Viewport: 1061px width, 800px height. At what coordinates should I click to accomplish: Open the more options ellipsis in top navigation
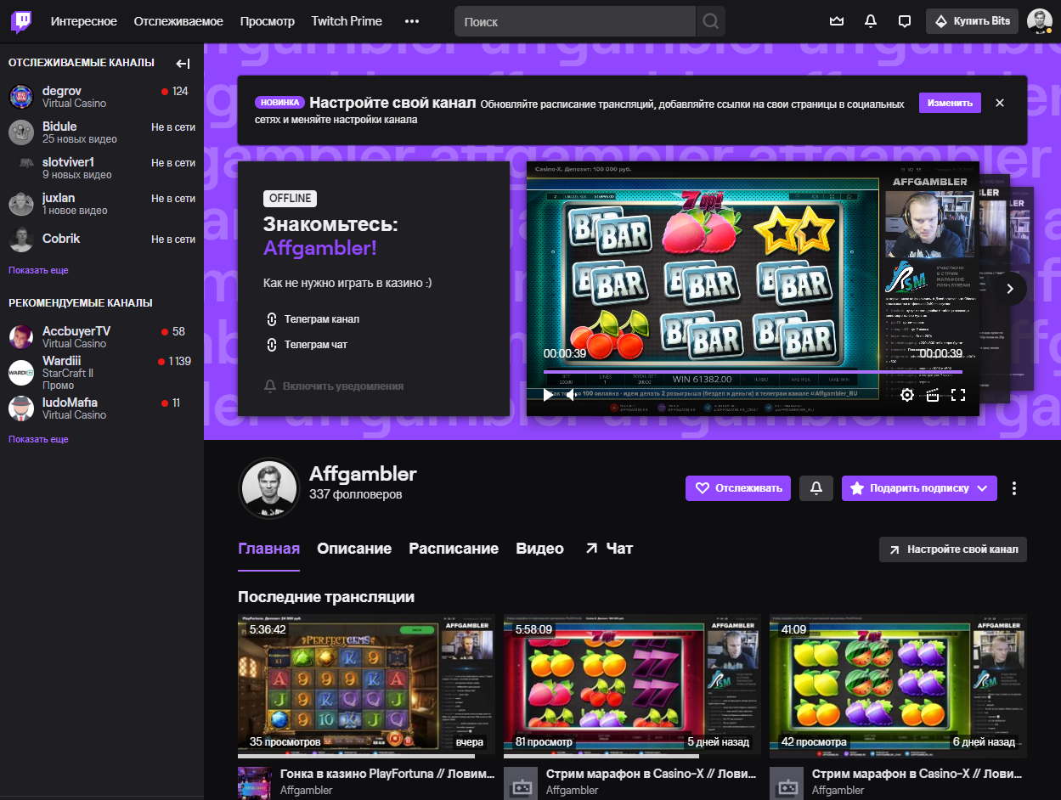click(412, 21)
